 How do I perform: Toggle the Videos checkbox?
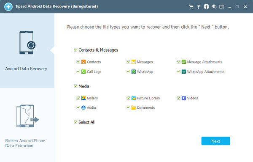click(178, 98)
